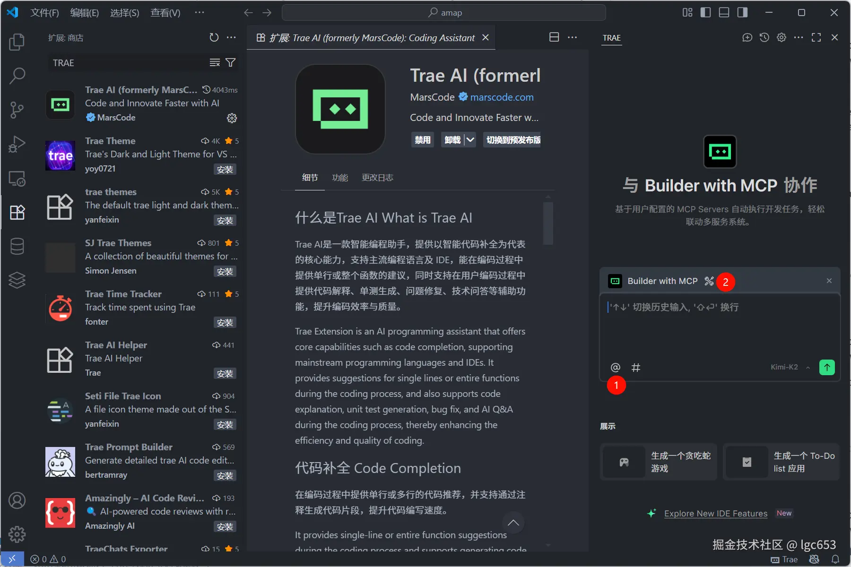This screenshot has height=567, width=851.
Task: Start a new chat in TRAE panel
Action: click(x=747, y=37)
